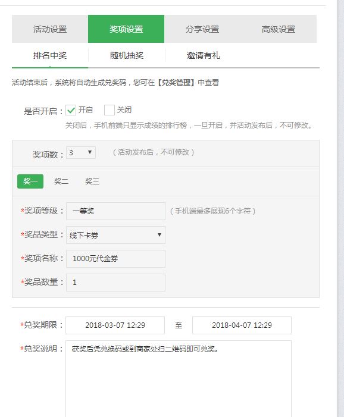Click the 奖项等级 field with 一等奖
This screenshot has width=344, height=417.
point(115,211)
